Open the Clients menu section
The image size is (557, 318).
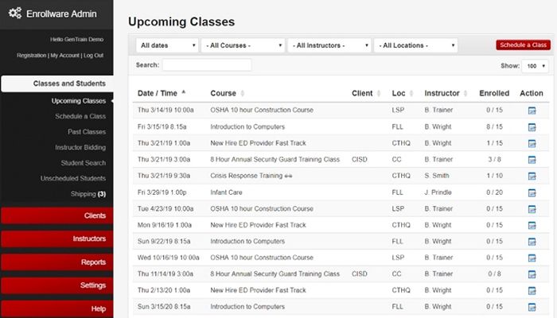tap(56, 215)
